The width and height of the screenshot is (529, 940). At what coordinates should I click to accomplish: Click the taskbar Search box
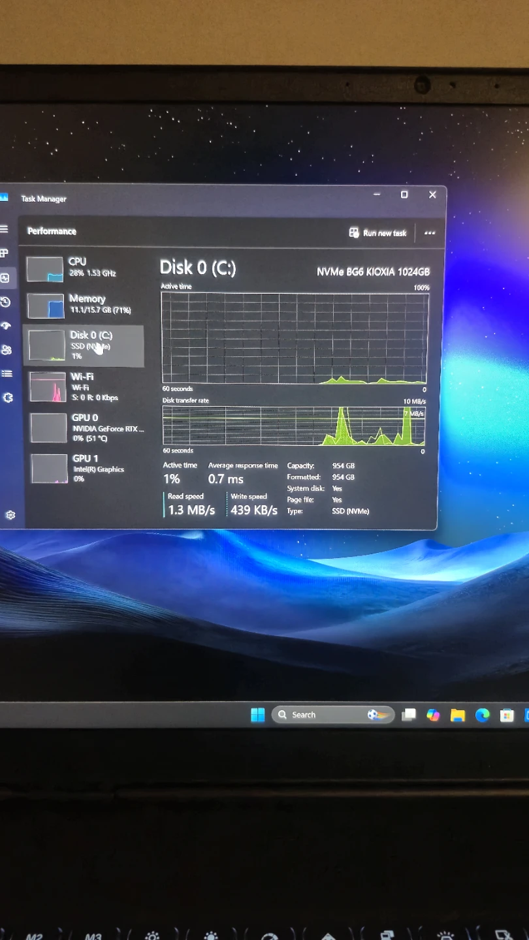333,715
